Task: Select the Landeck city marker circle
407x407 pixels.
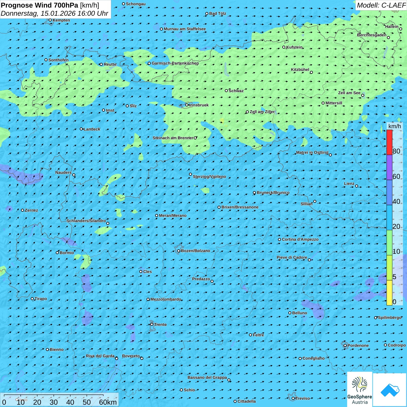Action: coord(81,129)
